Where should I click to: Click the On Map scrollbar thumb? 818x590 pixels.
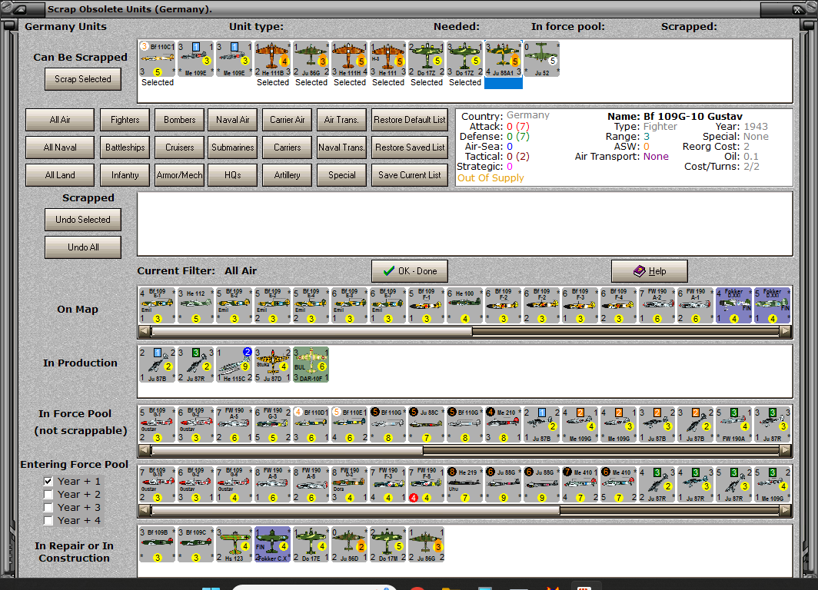pos(311,331)
